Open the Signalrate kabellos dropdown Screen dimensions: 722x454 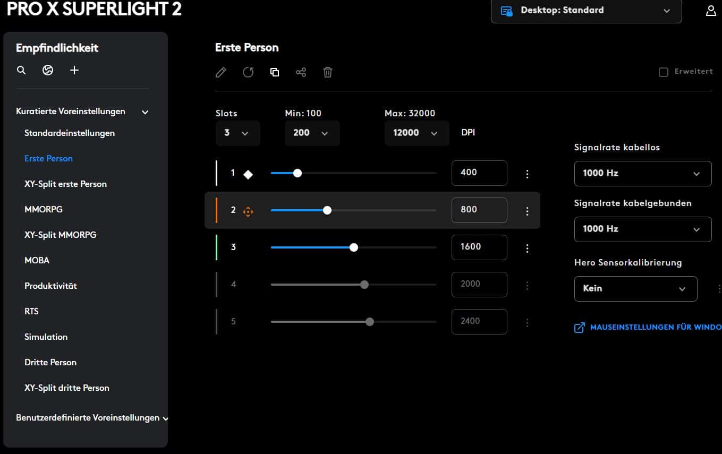[x=643, y=173]
